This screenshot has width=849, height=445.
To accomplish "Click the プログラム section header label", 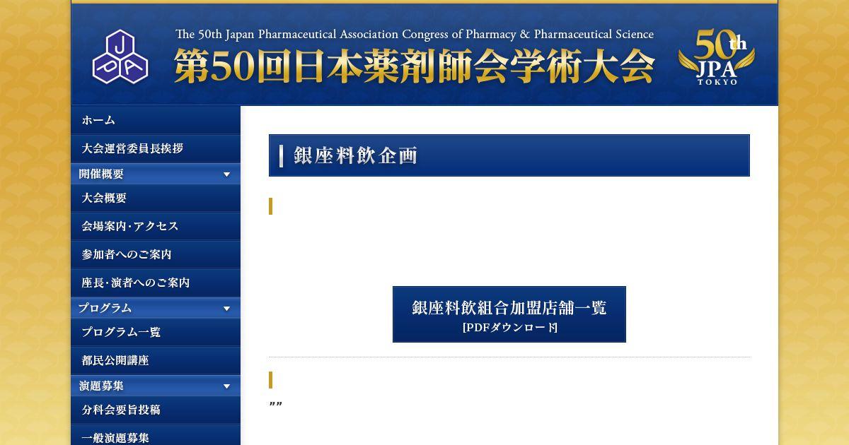I will [x=105, y=308].
